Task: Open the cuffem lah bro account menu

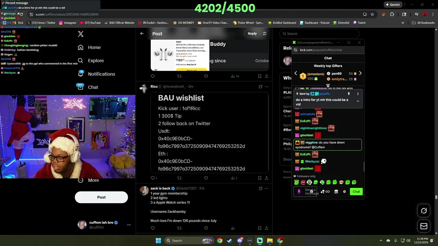Action: pyautogui.click(x=104, y=224)
